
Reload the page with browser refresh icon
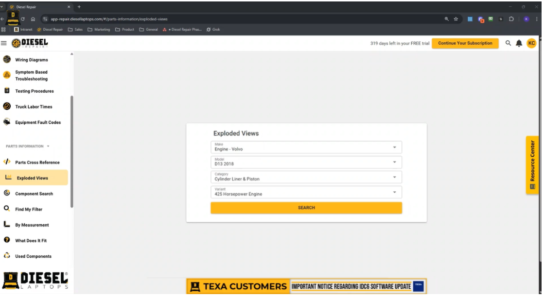pos(22,19)
